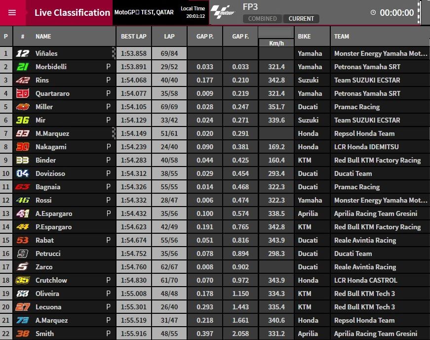The width and height of the screenshot is (430, 340).
Task: Click the pit P marker on Miller's row
Action: point(108,107)
